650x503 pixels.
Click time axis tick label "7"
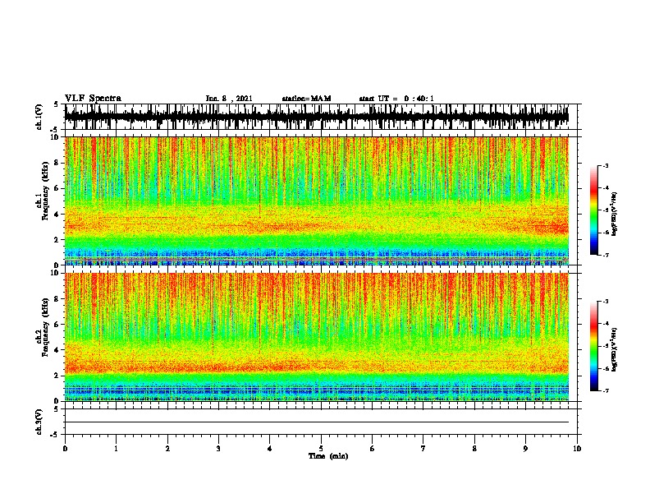[423, 449]
